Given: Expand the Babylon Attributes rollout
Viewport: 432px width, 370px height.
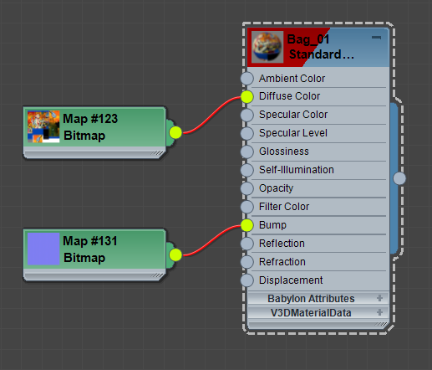Looking at the screenshot, I should click(379, 298).
